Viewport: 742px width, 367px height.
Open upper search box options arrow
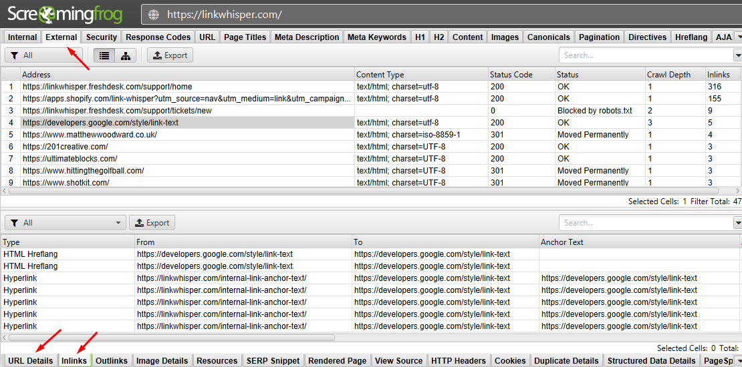[x=738, y=55]
